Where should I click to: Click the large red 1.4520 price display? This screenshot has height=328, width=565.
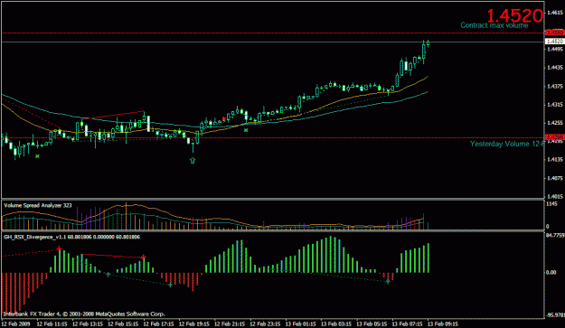pyautogui.click(x=514, y=16)
